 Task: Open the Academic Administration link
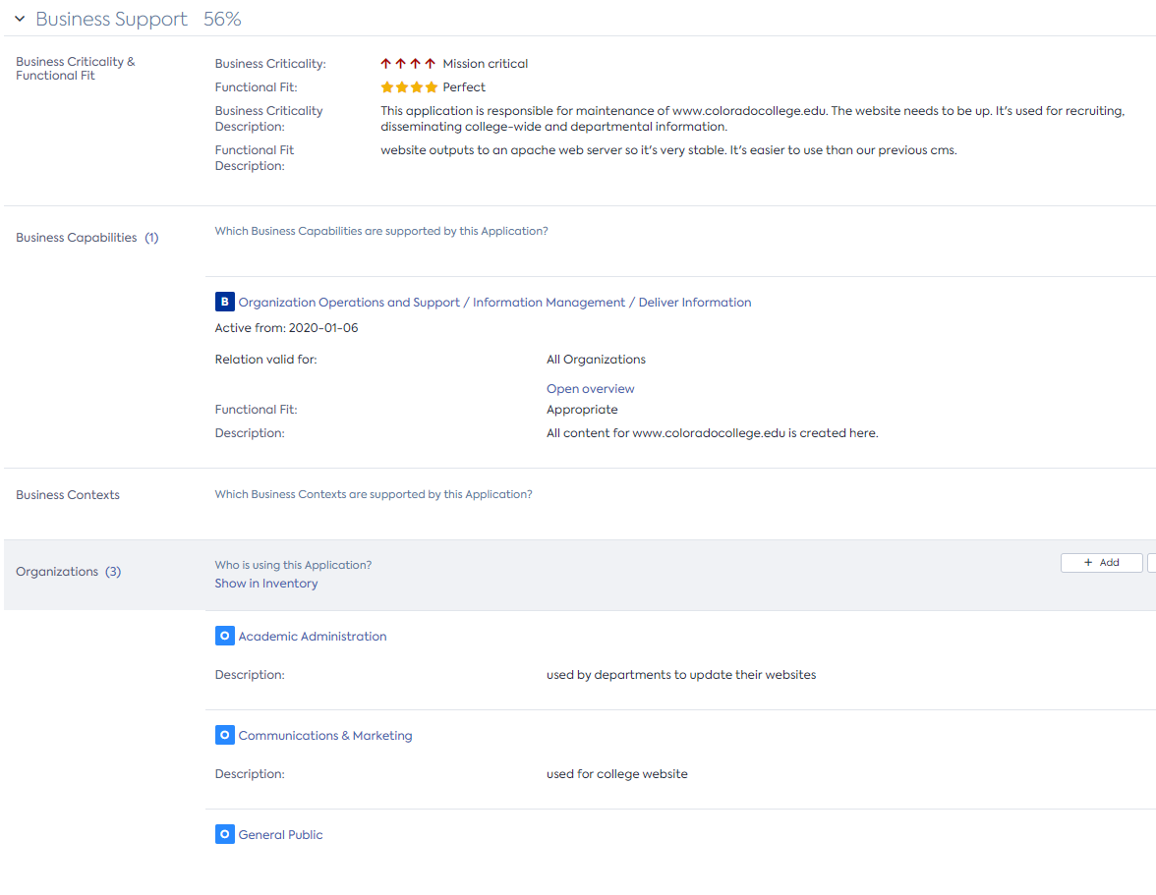click(313, 637)
